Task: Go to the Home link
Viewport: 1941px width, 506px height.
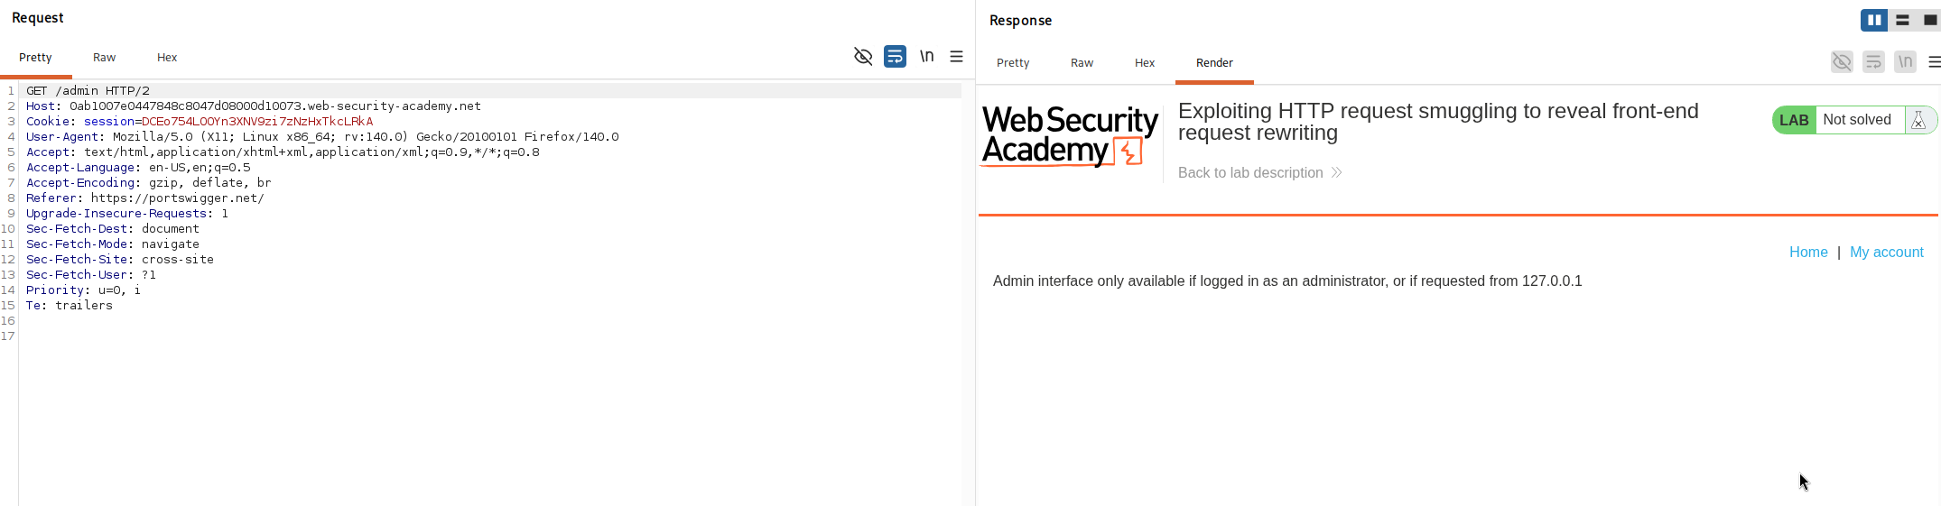Action: click(1808, 253)
